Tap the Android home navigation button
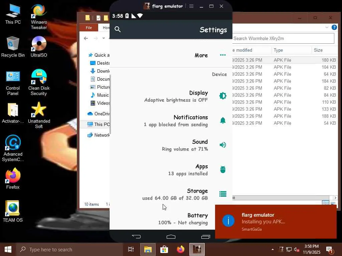 pos(171,237)
